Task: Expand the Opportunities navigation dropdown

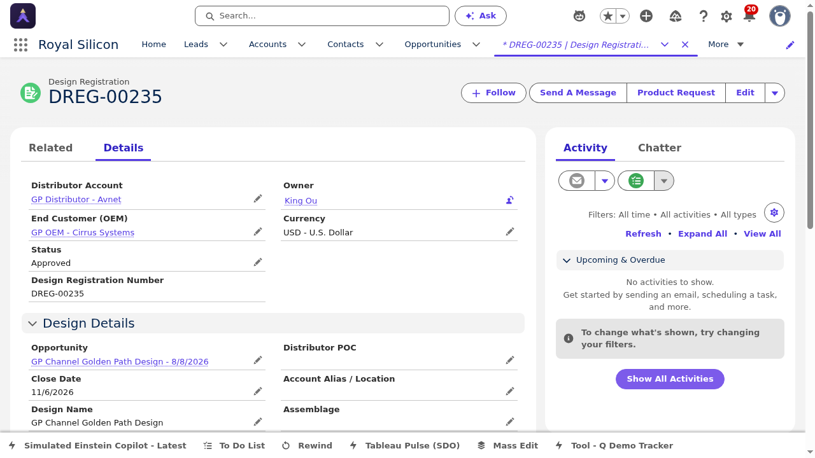Action: click(x=476, y=45)
